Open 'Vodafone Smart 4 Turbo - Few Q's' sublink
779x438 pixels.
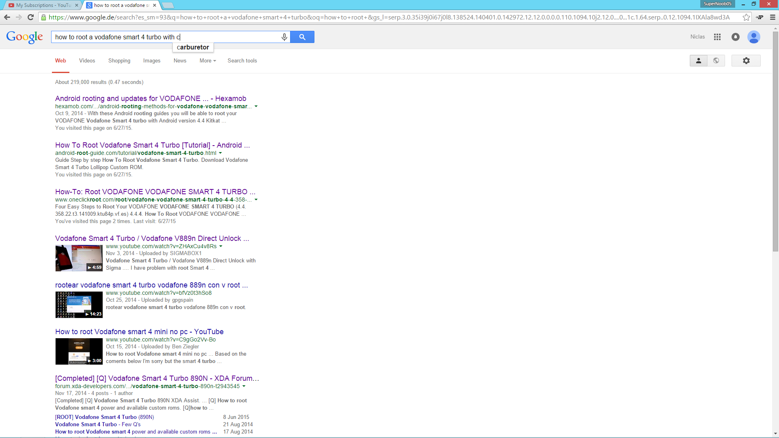click(x=98, y=424)
